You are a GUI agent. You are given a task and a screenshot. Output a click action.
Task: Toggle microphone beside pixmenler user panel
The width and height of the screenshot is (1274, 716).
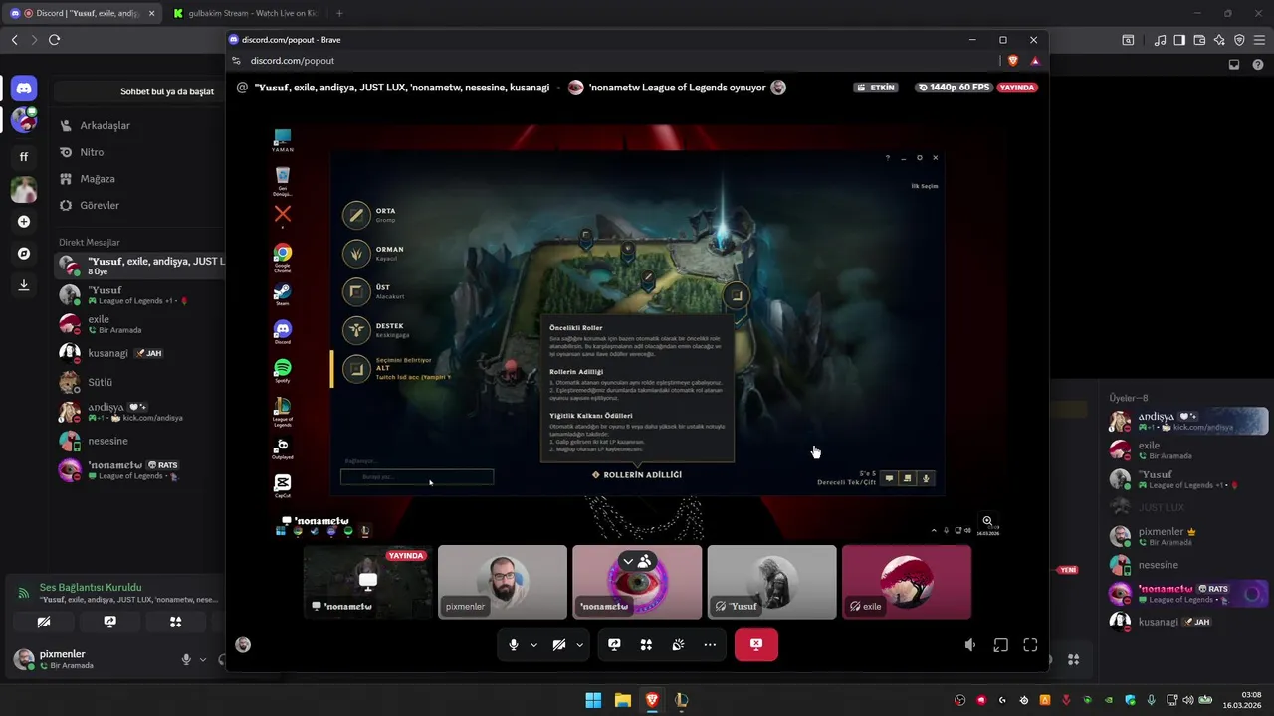(186, 659)
